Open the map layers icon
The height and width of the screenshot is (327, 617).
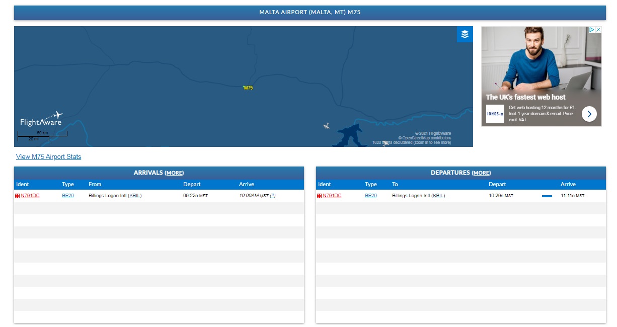pos(465,34)
